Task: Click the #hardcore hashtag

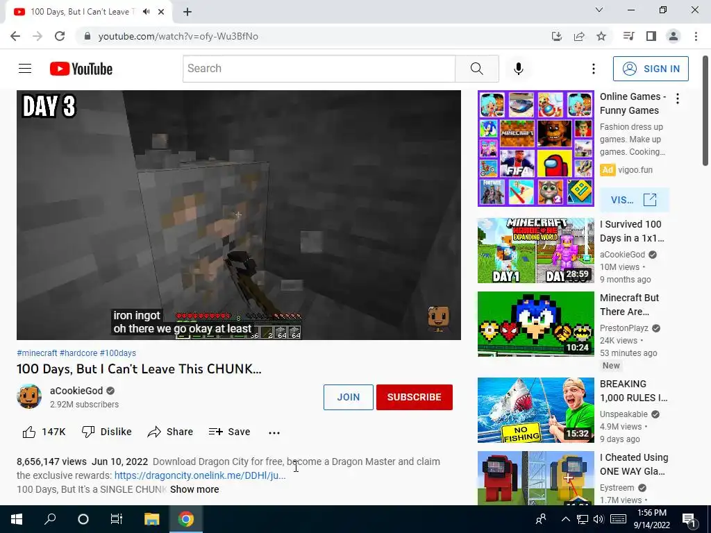Action: tap(78, 353)
